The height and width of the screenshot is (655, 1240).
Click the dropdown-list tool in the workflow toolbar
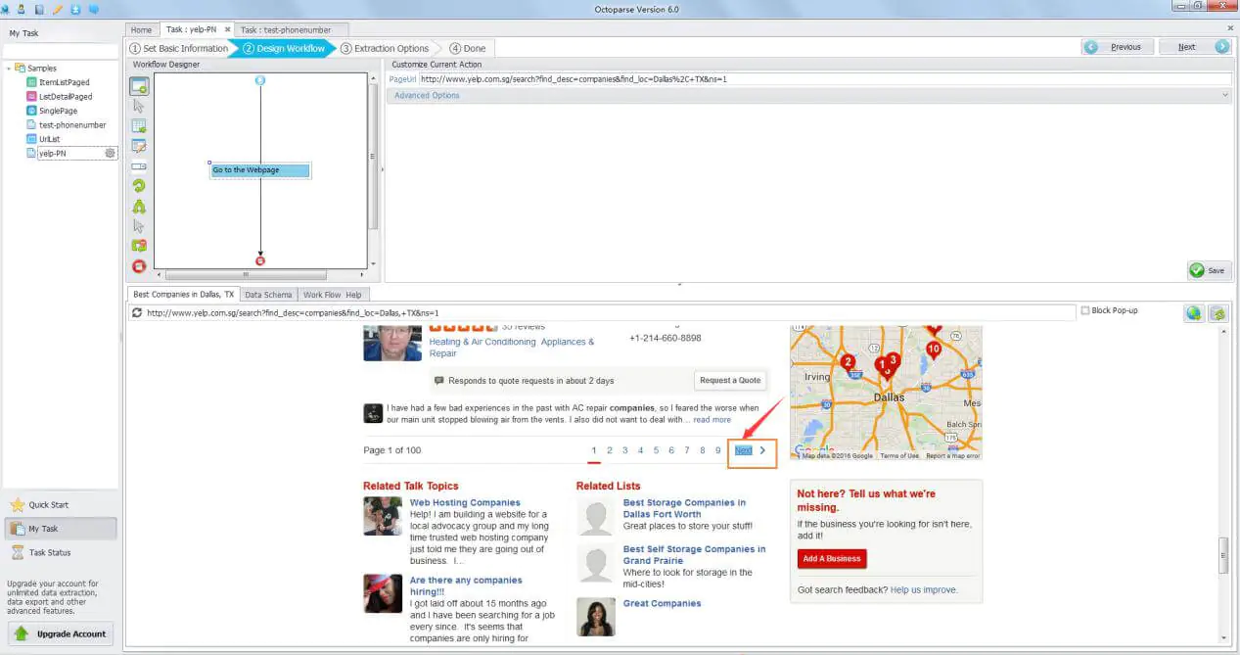click(x=139, y=166)
